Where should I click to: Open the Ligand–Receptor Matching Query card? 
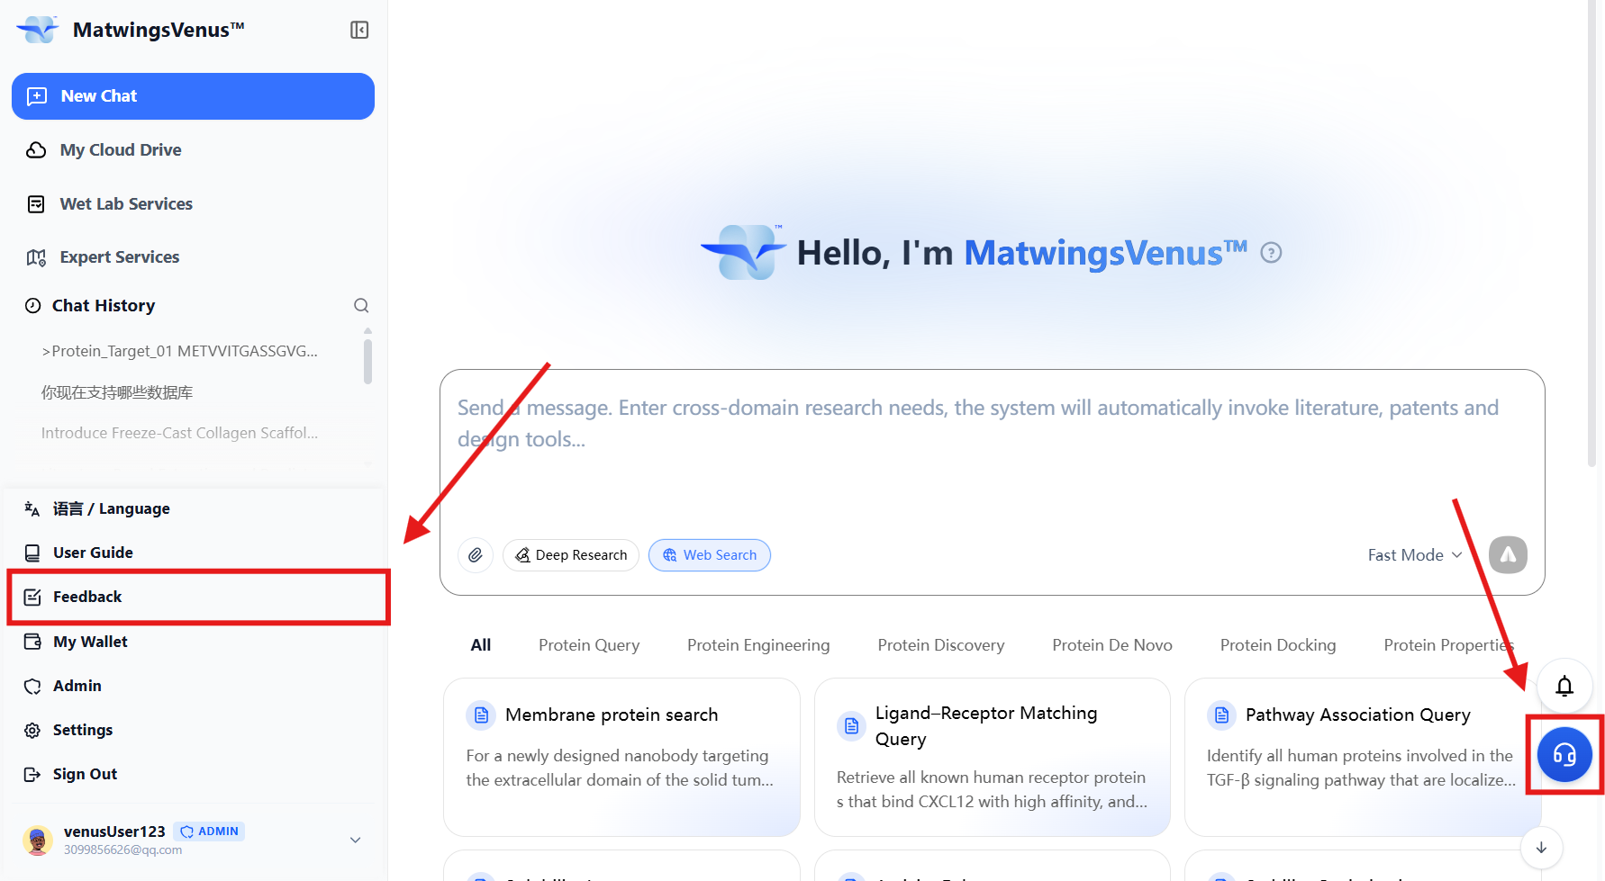click(993, 757)
